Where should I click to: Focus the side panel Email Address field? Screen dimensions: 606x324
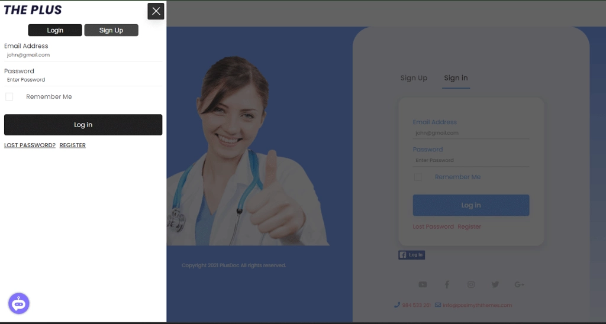tap(83, 55)
